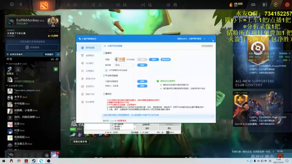Click the 查看比赛详情 button

click(80, 142)
